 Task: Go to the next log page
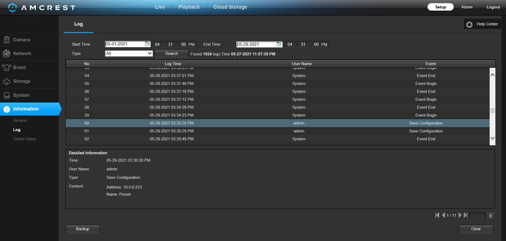tap(460, 215)
